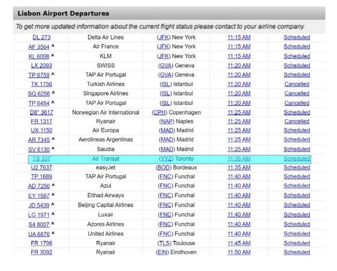337x271 pixels.
Task: Open highlighted flight TS 337 link
Action: tap(41, 159)
